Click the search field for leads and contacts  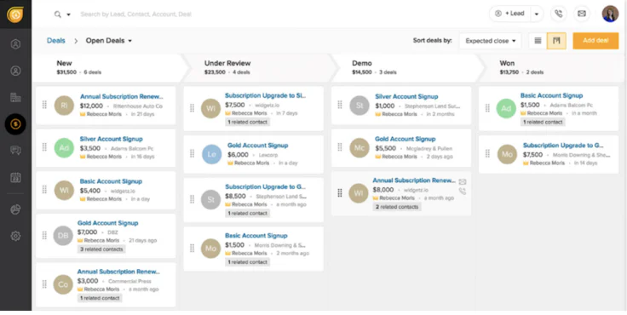(136, 14)
